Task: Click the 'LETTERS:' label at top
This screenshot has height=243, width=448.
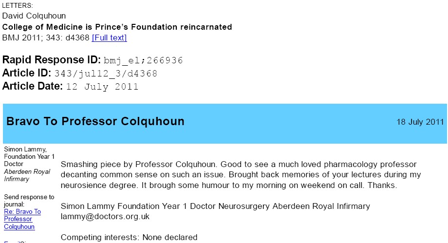Action: tap(18, 5)
